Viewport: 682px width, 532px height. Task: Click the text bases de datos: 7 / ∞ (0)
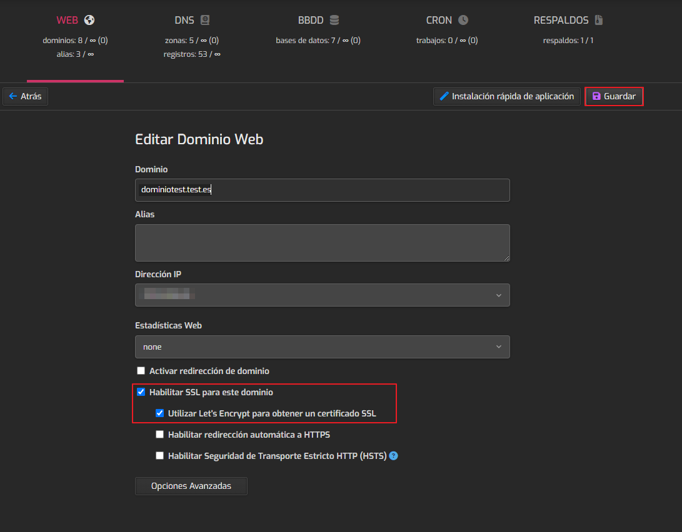pos(318,41)
